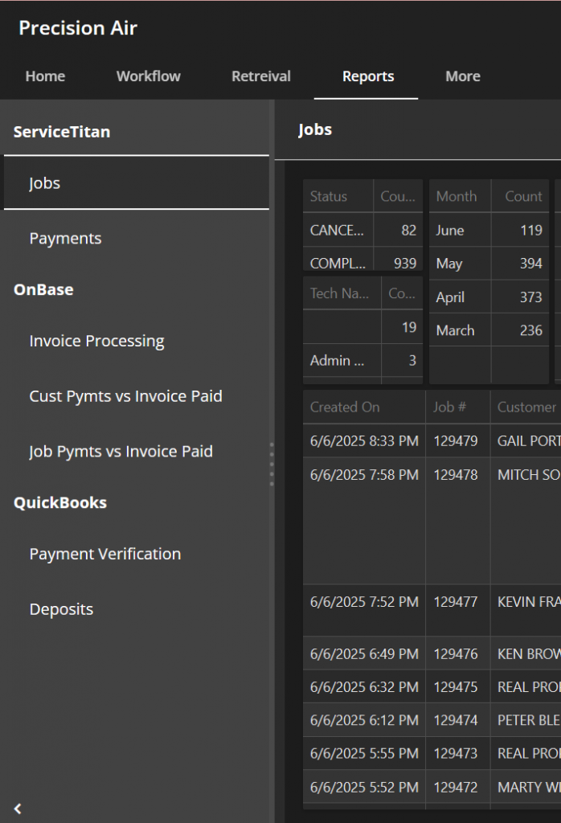The width and height of the screenshot is (561, 823).
Task: Select job number 129473
Action: tap(456, 754)
